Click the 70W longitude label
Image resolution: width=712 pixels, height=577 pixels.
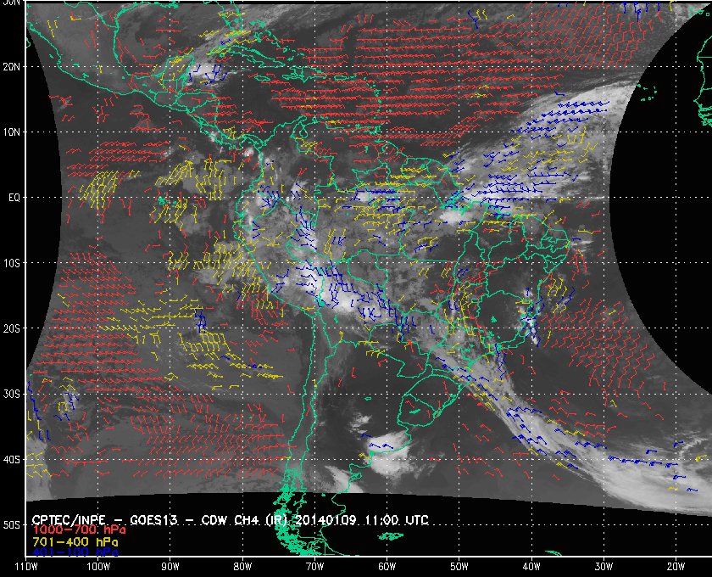point(314,567)
